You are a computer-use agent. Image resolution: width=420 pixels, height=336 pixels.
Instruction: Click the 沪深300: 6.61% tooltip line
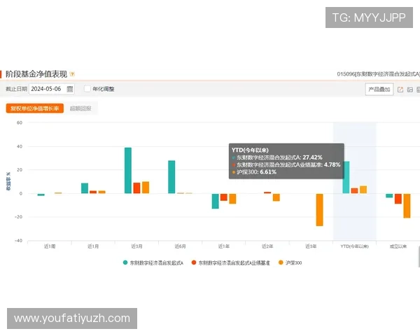pos(254,172)
